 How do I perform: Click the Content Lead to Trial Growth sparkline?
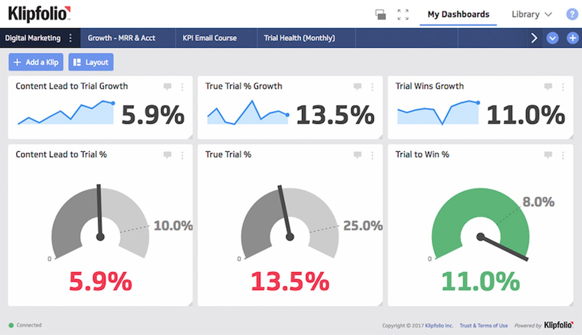(66, 112)
